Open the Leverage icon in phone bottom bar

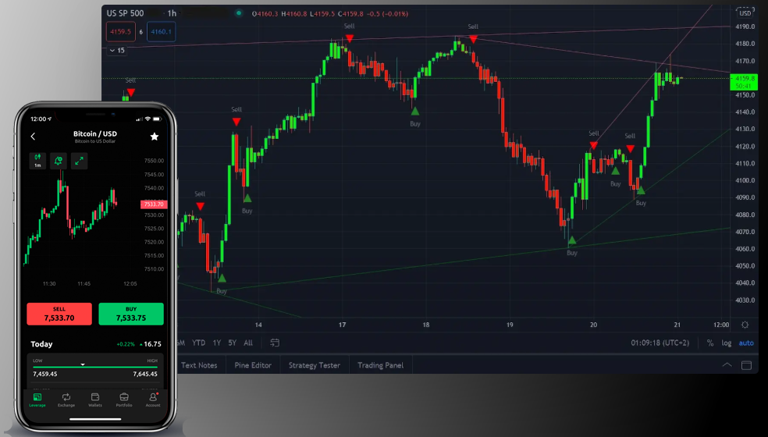pyautogui.click(x=37, y=400)
